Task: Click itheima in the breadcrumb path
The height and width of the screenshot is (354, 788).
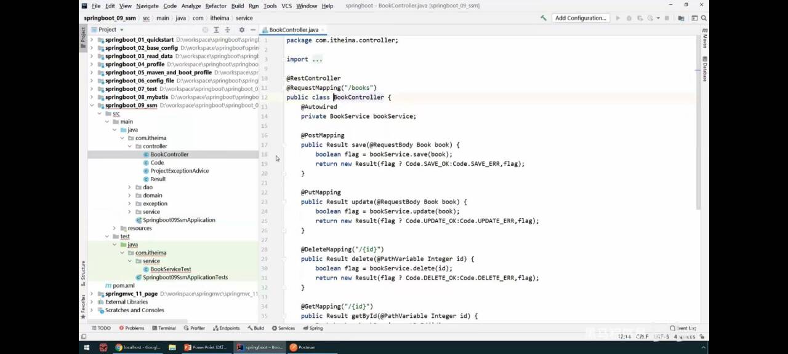Action: (220, 18)
